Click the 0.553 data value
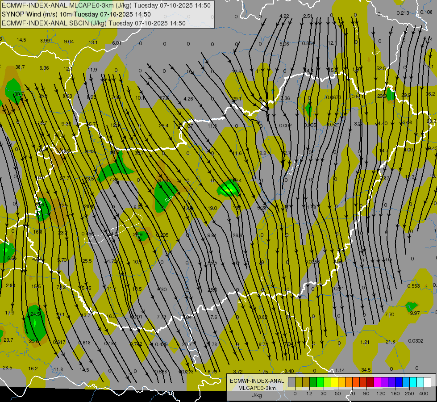Viewport: 437px width, 402px height. [x=413, y=286]
